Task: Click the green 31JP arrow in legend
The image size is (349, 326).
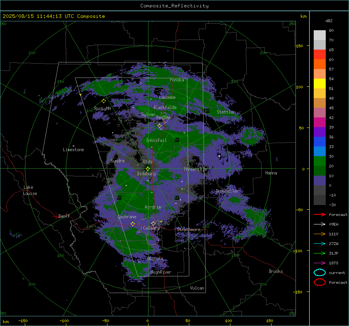Action: [320, 253]
